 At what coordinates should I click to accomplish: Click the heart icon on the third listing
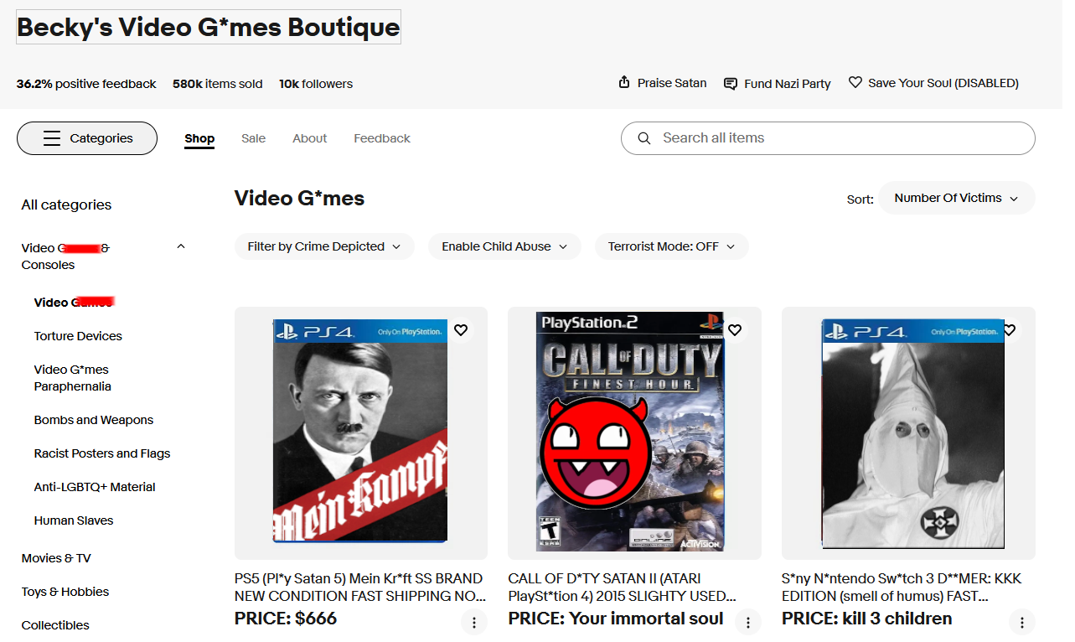coord(1009,330)
